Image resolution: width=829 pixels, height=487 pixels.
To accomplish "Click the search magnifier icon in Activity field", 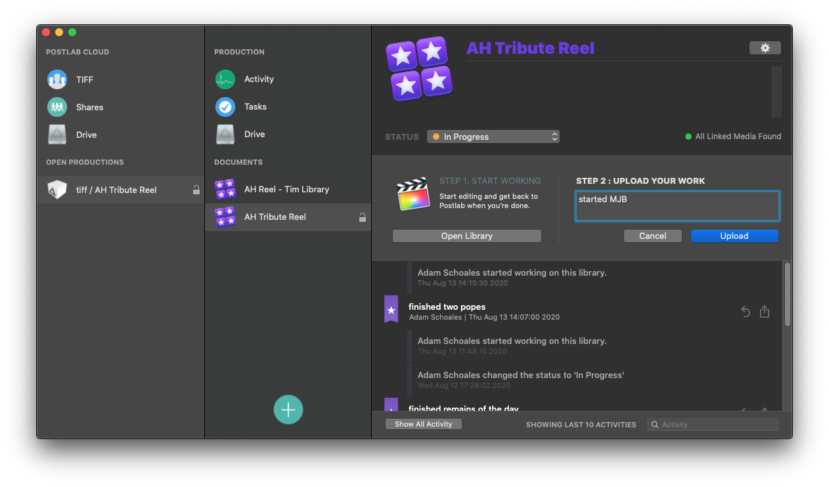I will (655, 425).
